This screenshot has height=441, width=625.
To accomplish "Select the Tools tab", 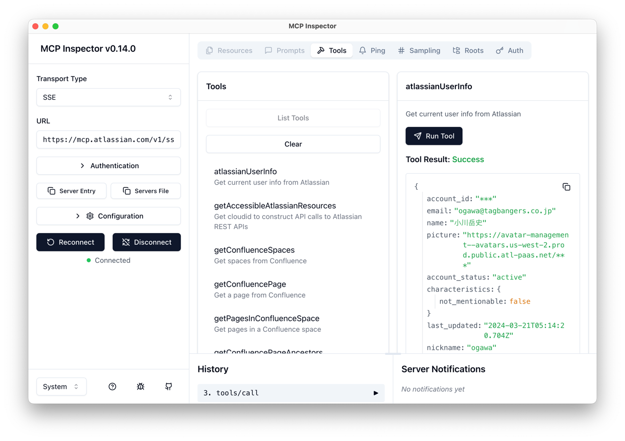I will [331, 50].
